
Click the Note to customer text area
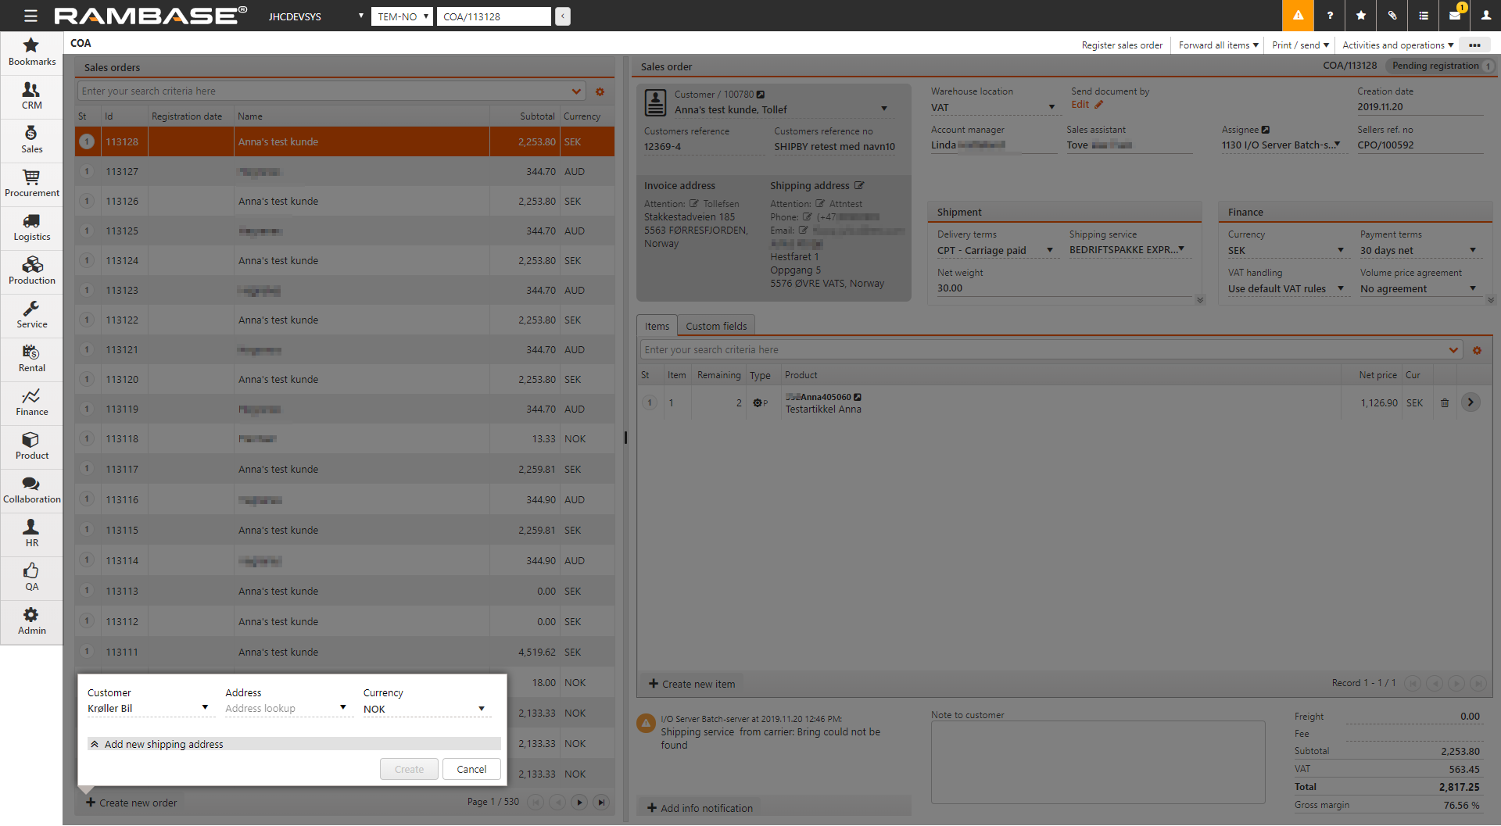coord(1098,762)
